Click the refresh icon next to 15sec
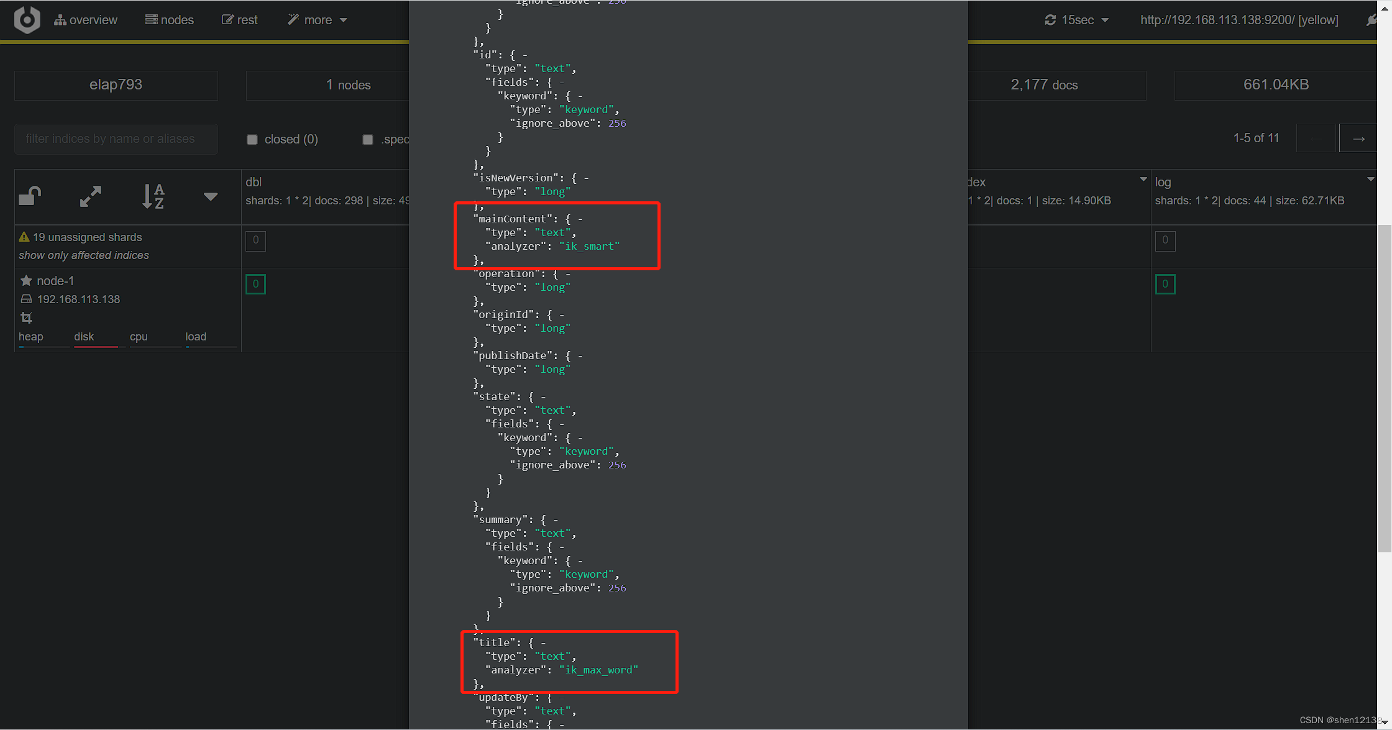This screenshot has width=1392, height=730. pyautogui.click(x=1050, y=19)
